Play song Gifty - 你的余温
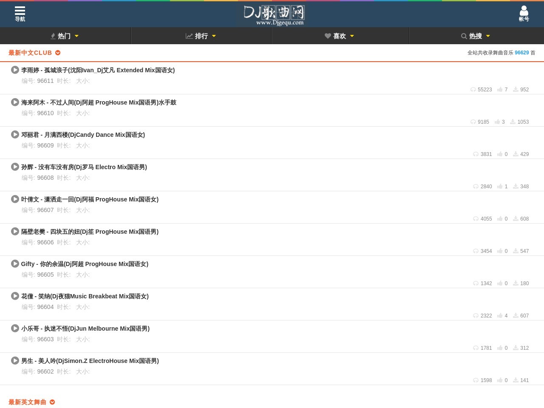544x408 pixels. click(15, 263)
